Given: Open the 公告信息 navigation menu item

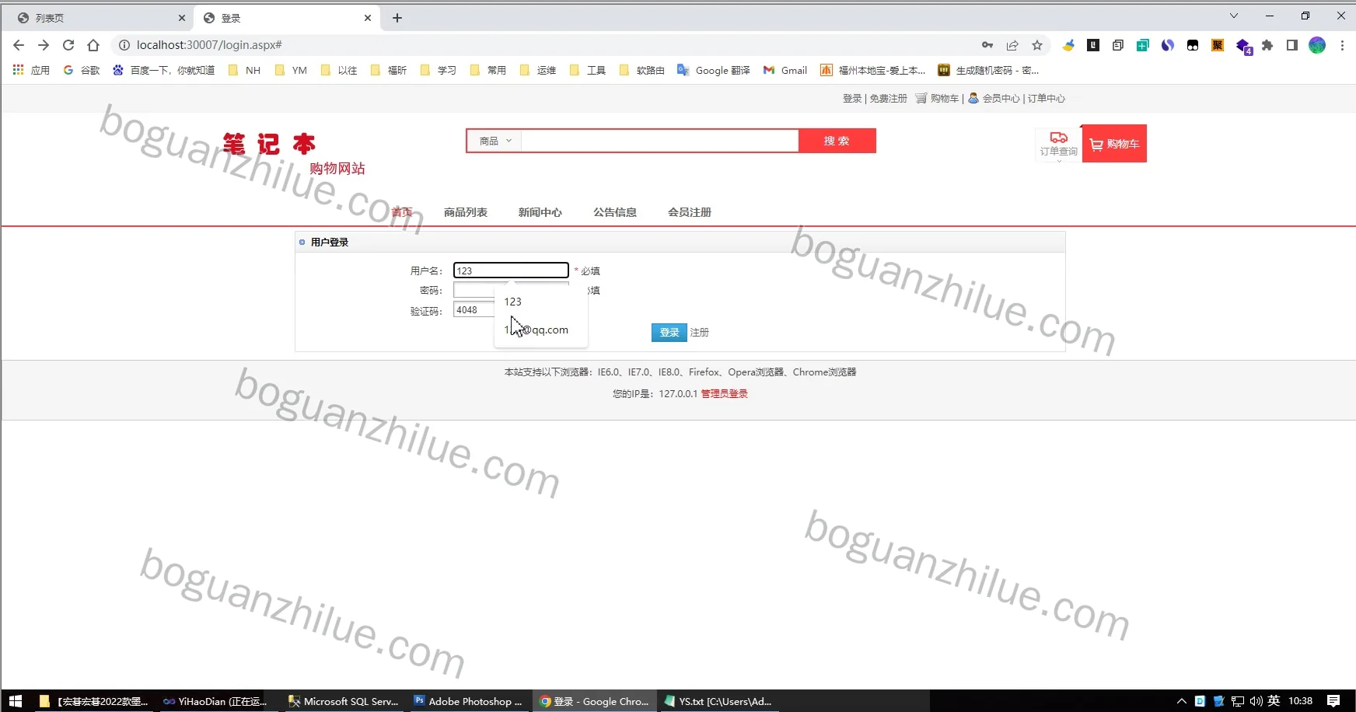Looking at the screenshot, I should click(615, 212).
